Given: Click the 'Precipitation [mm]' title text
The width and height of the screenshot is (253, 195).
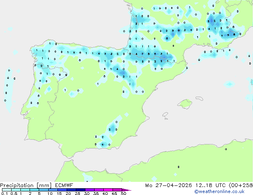Looking at the screenshot, I should click(26, 185).
